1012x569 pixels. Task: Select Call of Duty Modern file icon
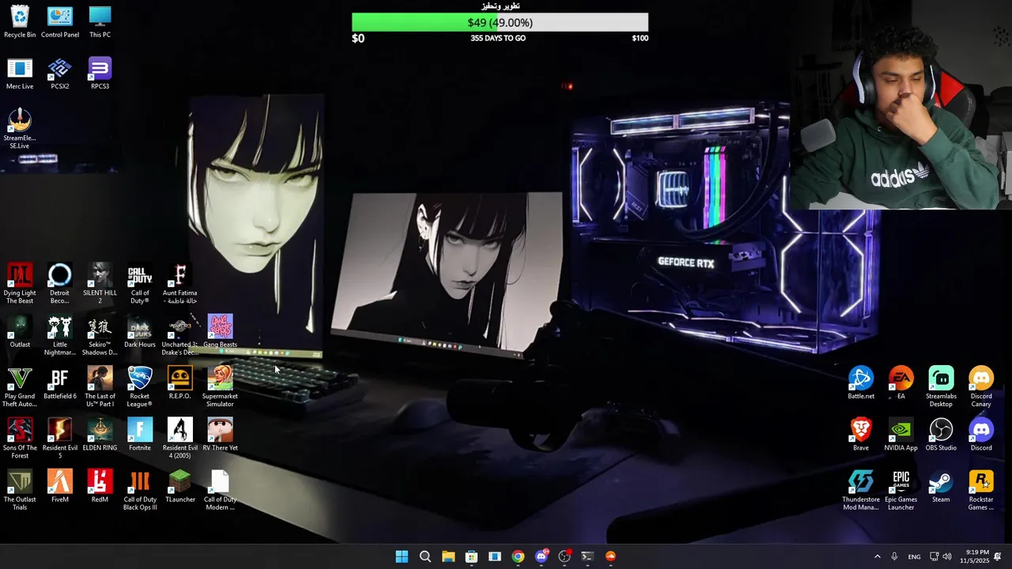220,490
